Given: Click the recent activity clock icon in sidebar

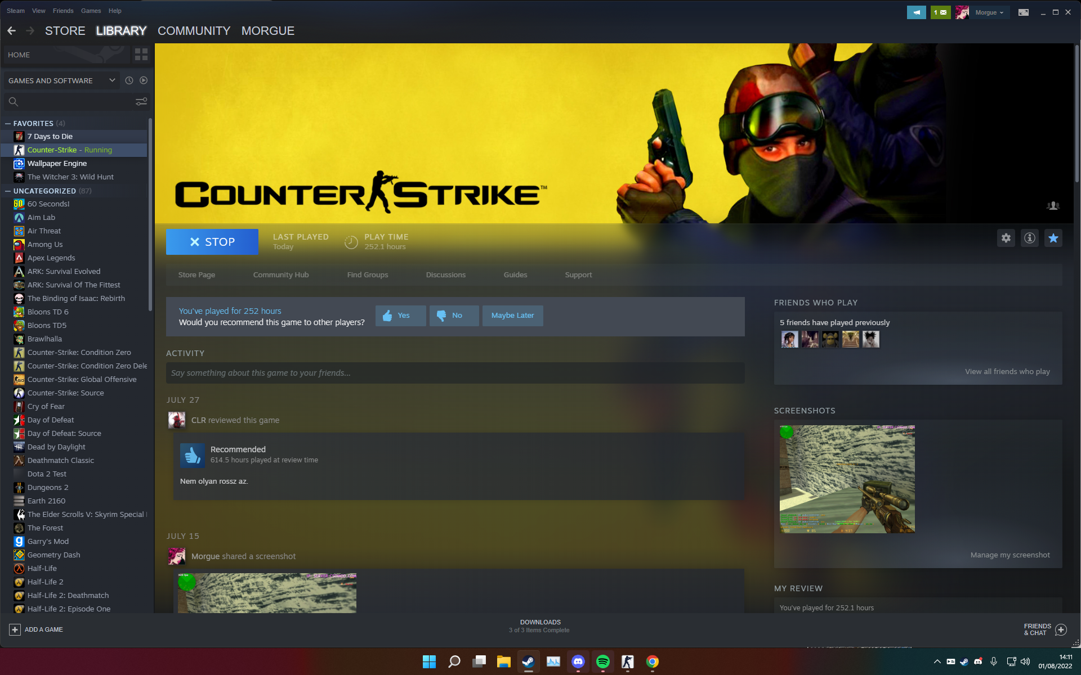Looking at the screenshot, I should pyautogui.click(x=129, y=80).
